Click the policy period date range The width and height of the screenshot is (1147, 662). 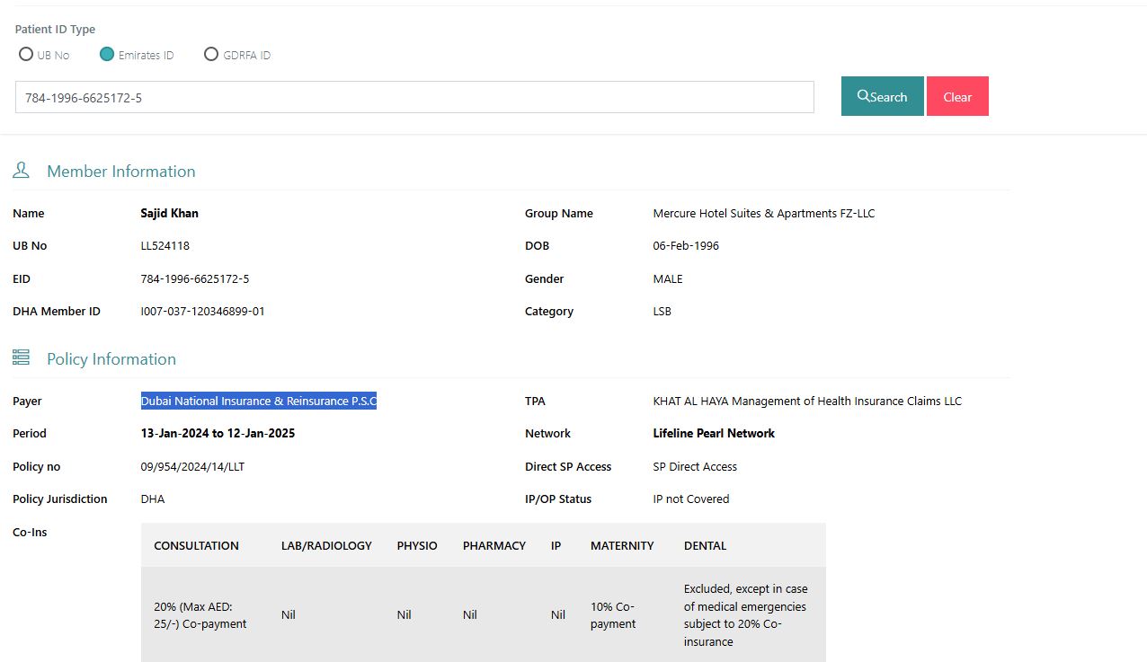pyautogui.click(x=218, y=434)
